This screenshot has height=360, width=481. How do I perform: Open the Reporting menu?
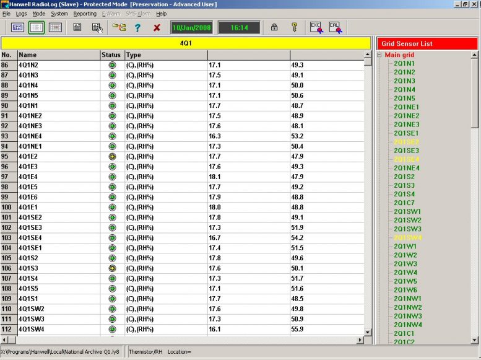click(85, 14)
